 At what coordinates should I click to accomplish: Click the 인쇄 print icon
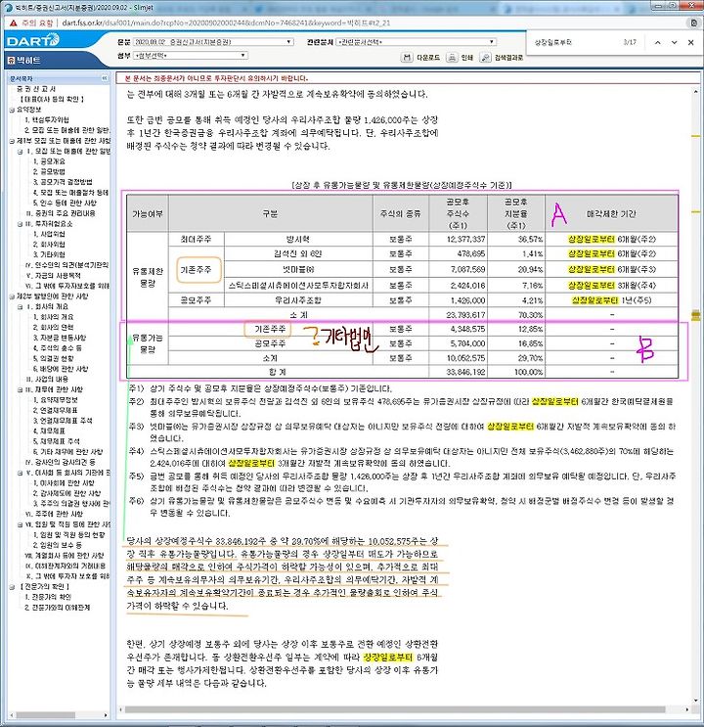point(452,58)
